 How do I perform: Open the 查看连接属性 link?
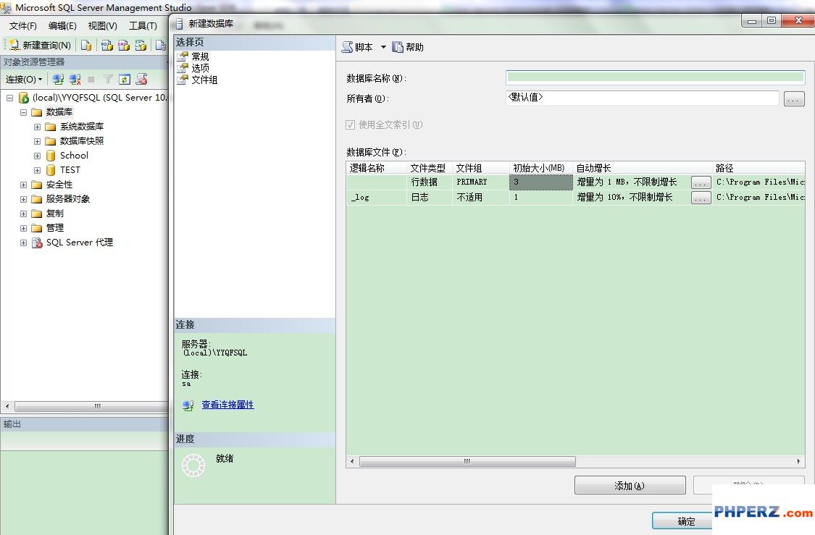[227, 405]
